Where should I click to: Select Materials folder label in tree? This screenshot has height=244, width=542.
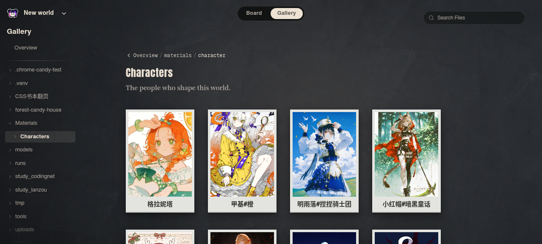pyautogui.click(x=26, y=123)
